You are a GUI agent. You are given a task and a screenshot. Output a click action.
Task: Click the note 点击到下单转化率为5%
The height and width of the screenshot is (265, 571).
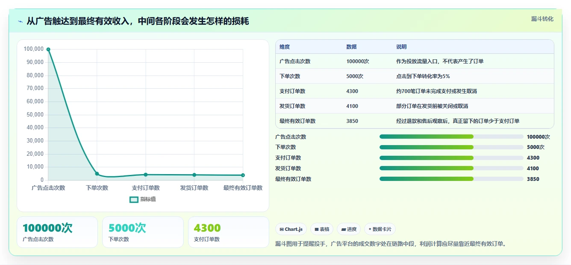(423, 76)
